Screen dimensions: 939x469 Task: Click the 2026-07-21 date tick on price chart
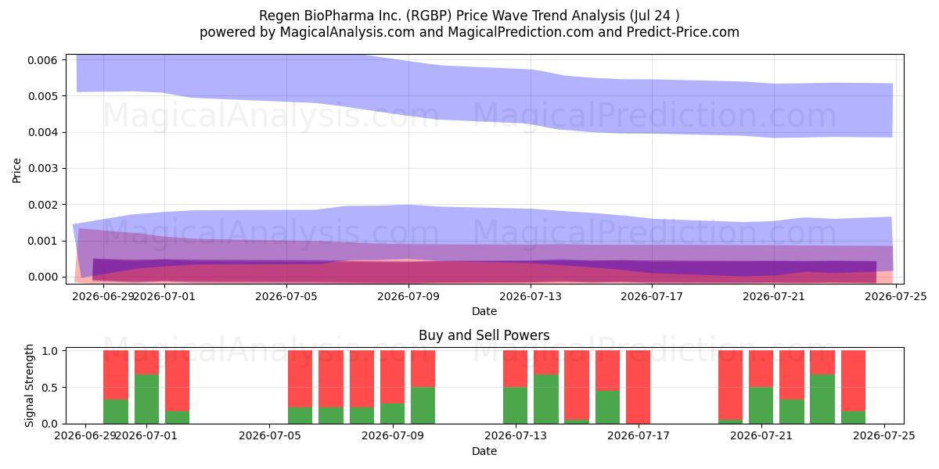(x=775, y=295)
